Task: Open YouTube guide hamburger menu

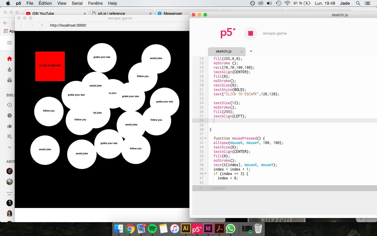Action: 9,43
